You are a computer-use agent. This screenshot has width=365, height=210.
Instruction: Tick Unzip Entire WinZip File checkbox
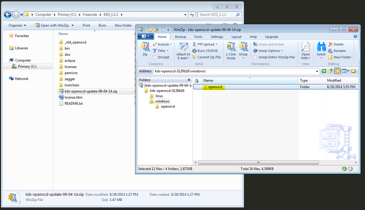(255, 57)
